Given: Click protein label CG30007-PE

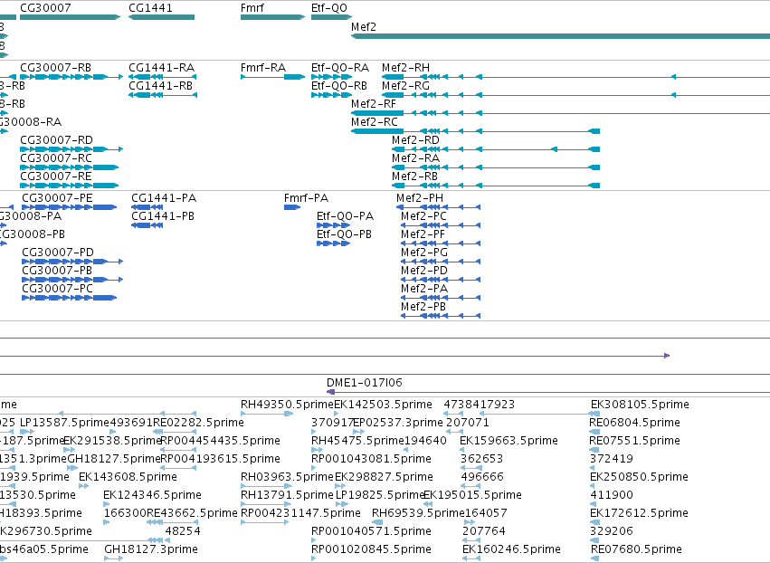Looking at the screenshot, I should coord(57,198).
